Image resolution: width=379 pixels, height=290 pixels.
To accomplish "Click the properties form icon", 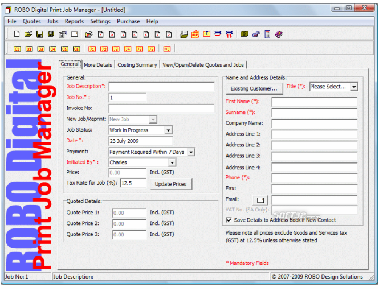I will click(63, 34).
